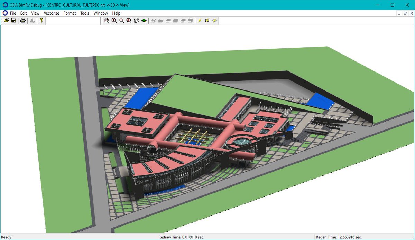Click the Print toolbar button
This screenshot has width=415, height=240.
(22, 20)
